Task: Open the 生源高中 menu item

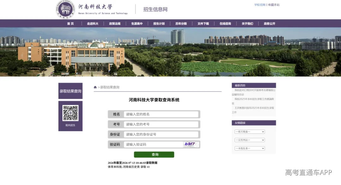Action: 137,23
